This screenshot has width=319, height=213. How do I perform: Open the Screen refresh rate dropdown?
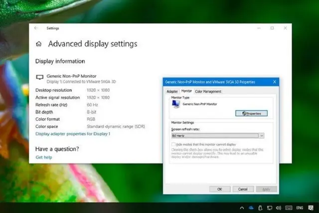coord(218,136)
